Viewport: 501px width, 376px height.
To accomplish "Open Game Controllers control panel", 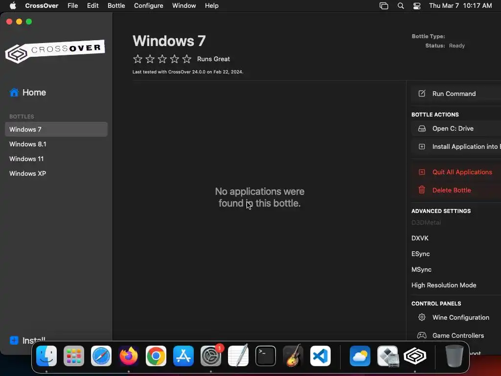I will 458,335.
